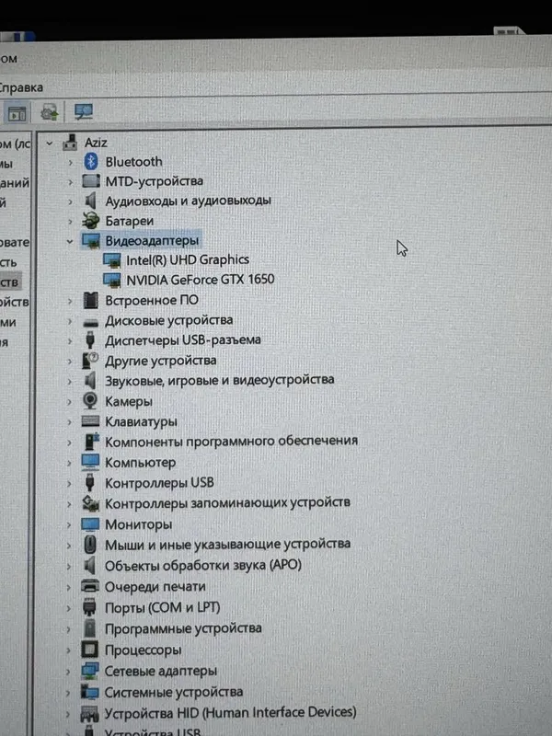Click the scan hardware changes monitor toolbar icon
552x736 pixels.
[x=84, y=112]
